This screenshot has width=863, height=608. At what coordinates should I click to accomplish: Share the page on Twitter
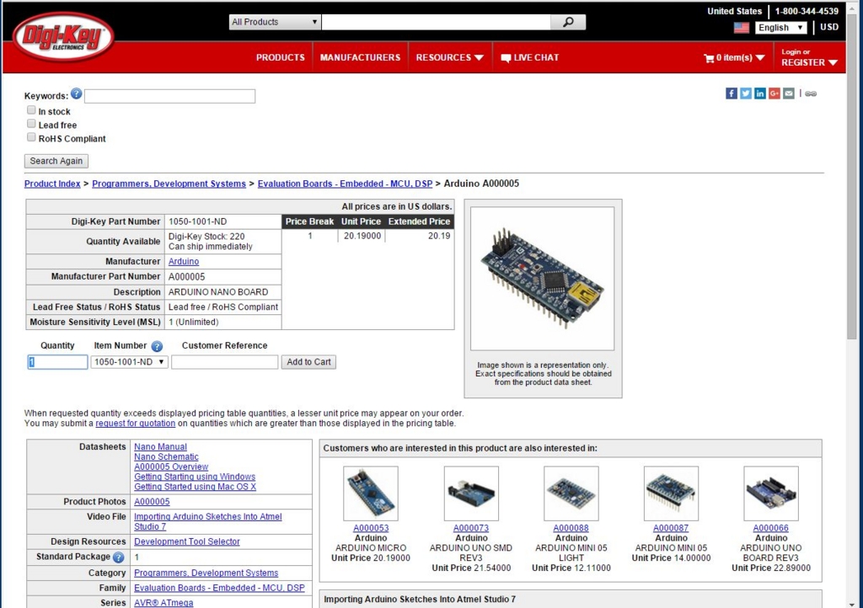tap(745, 93)
